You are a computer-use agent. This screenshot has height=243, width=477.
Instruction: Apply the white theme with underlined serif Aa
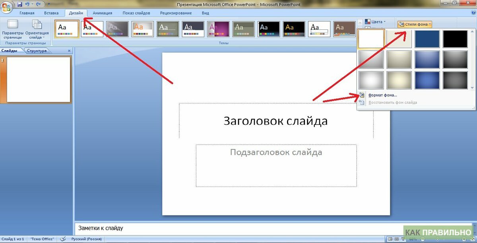click(x=319, y=29)
